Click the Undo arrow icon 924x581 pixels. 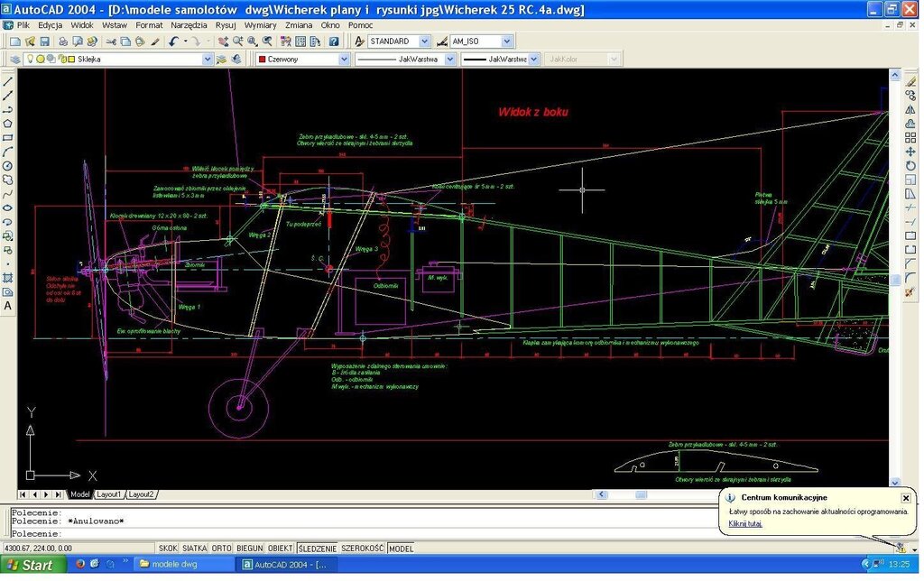[173, 41]
